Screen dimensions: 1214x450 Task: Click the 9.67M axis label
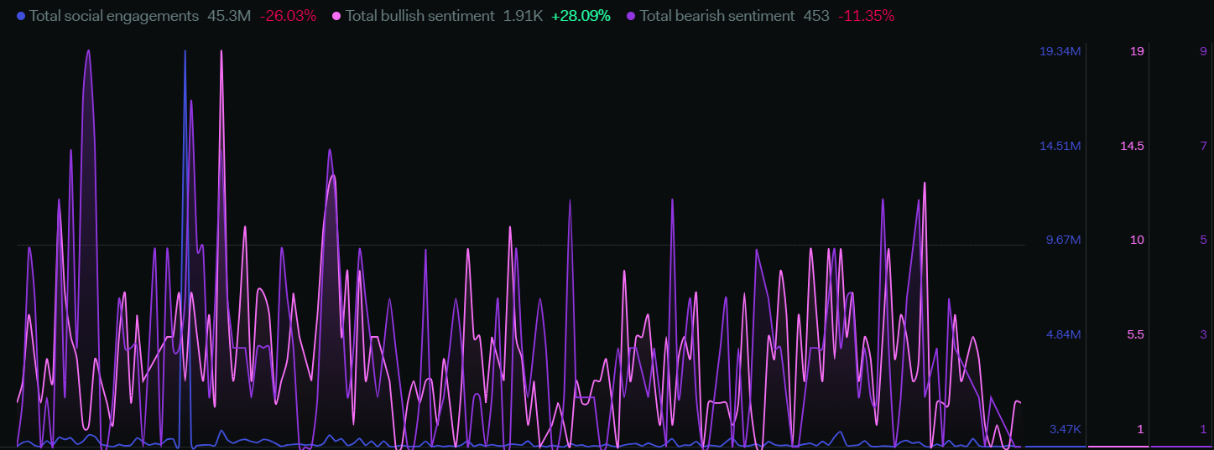(1063, 241)
